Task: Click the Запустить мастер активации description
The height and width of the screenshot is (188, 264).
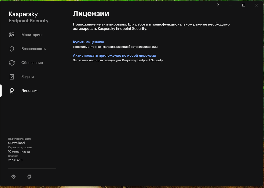Action: 118,60
